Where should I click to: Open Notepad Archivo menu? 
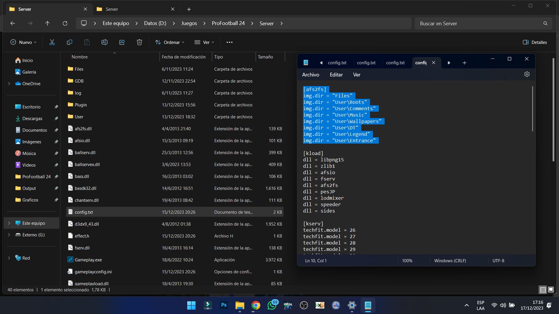pos(311,75)
